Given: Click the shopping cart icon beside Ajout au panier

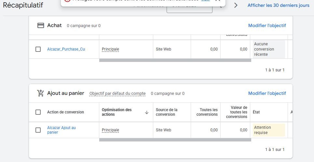Looking at the screenshot, I should 41,93.
